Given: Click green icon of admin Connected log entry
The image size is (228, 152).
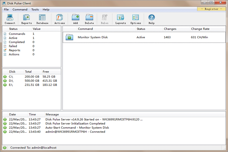Looking at the screenshot, I should pos(5,132).
